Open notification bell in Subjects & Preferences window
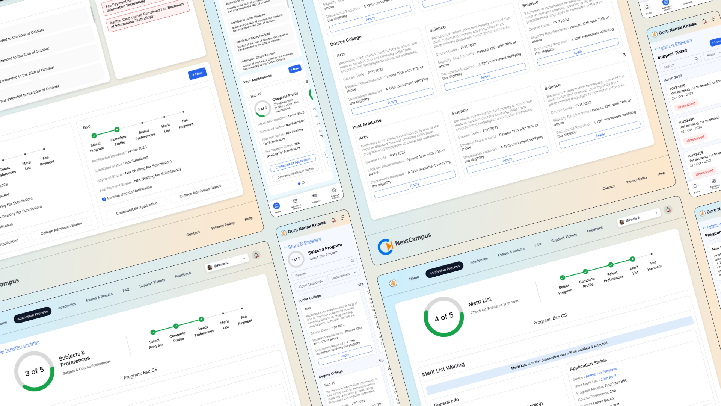The image size is (721, 406). 256,255
